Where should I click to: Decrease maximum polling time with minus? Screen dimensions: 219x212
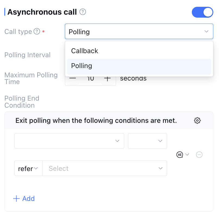73,79
